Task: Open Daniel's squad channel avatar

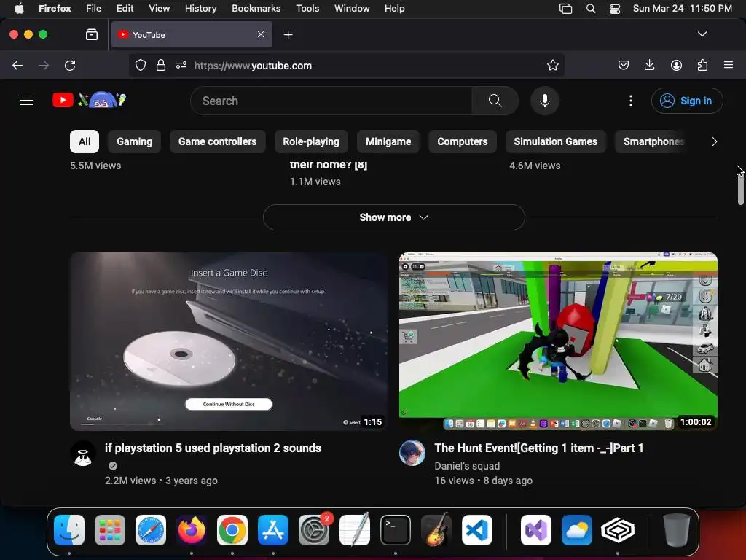Action: pyautogui.click(x=412, y=453)
